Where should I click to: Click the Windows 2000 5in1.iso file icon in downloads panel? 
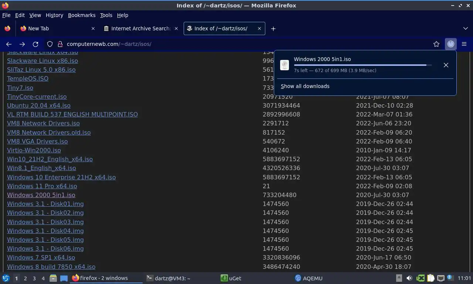click(x=285, y=65)
